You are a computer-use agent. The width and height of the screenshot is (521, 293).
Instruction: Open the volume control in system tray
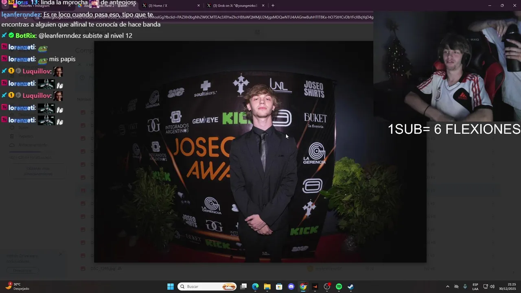pyautogui.click(x=492, y=286)
